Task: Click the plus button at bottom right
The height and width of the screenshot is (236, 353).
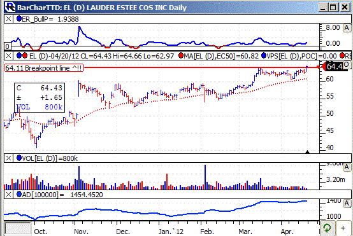Action: click(x=343, y=228)
